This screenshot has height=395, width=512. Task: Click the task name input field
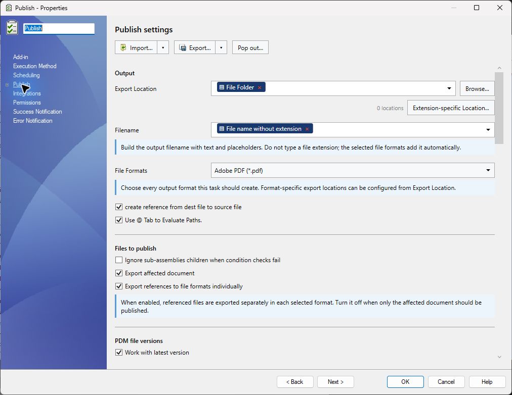tap(59, 28)
